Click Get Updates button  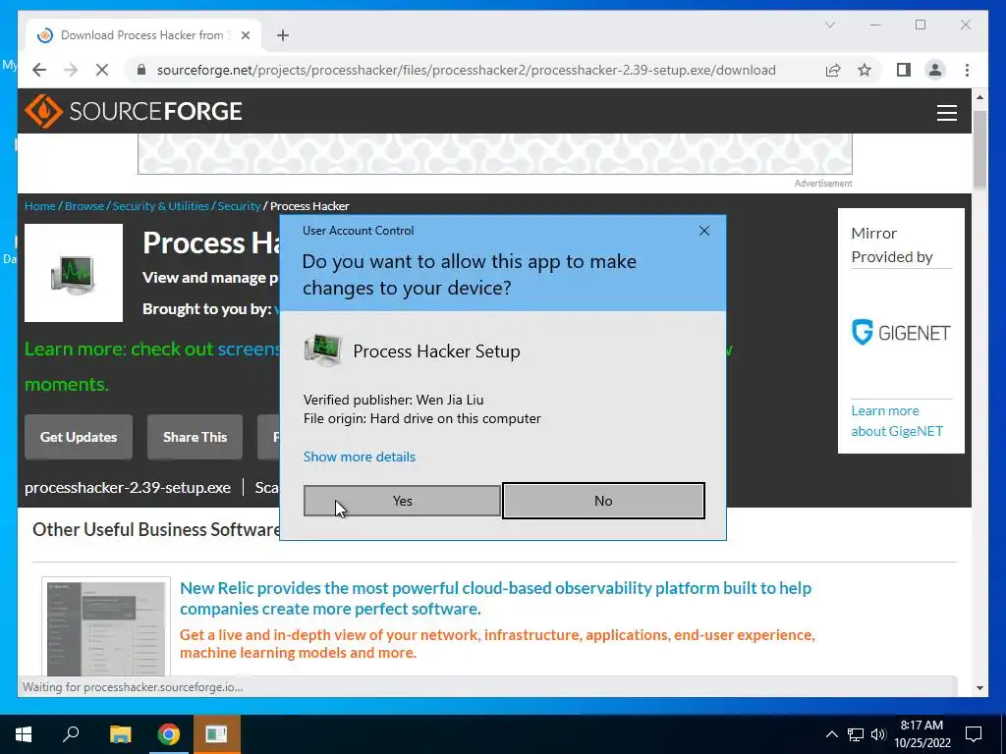click(79, 437)
